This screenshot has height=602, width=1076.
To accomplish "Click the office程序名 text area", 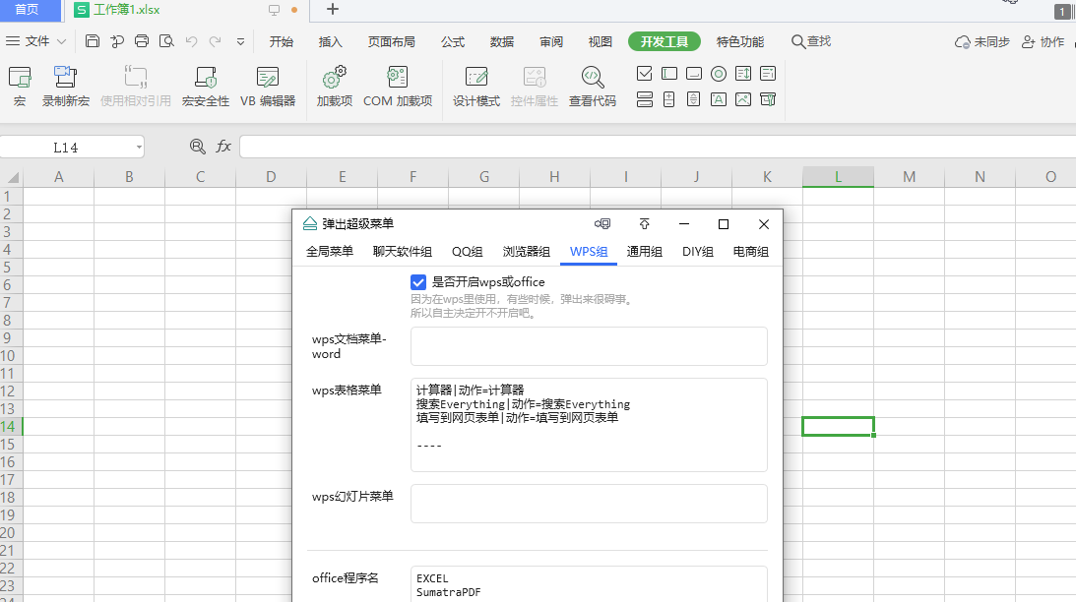I will pyautogui.click(x=589, y=584).
